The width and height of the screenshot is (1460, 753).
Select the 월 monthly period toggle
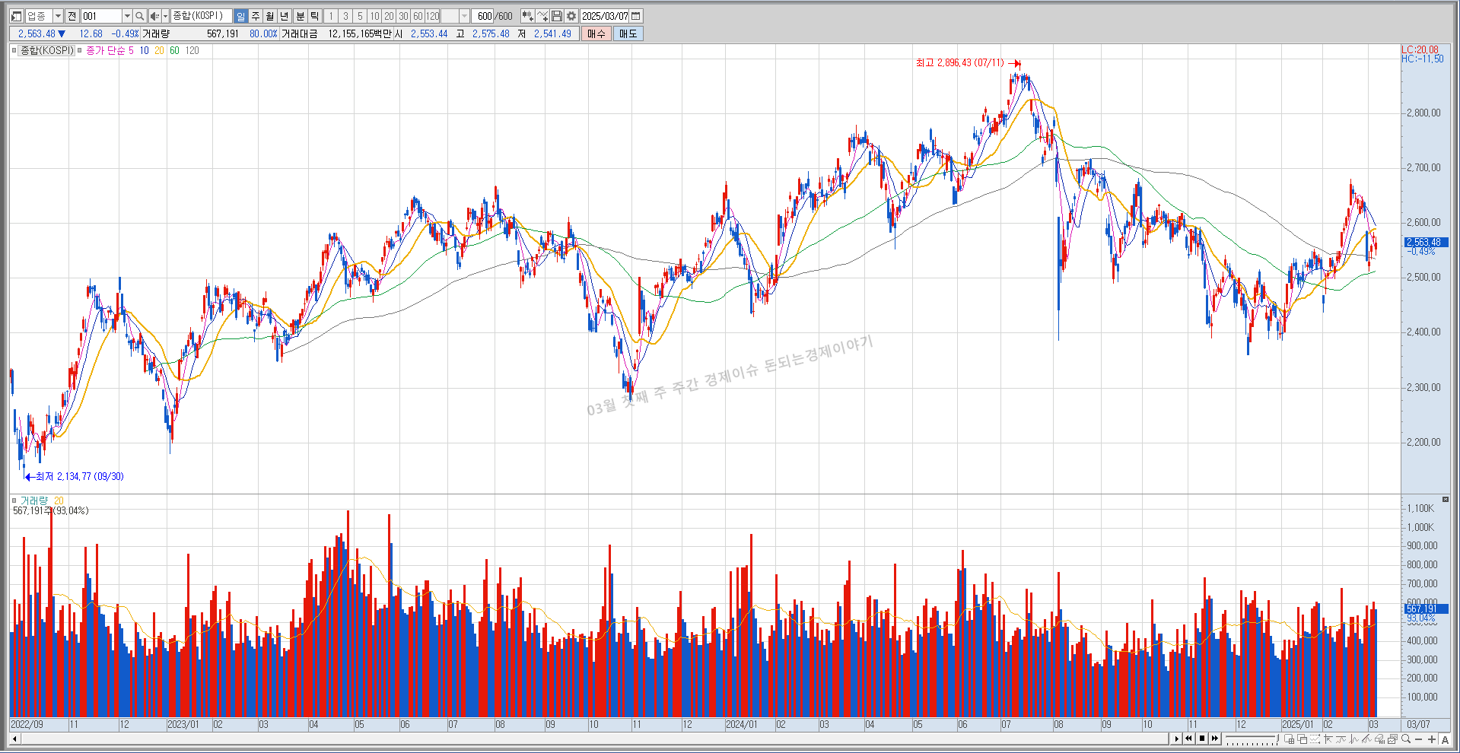click(270, 16)
